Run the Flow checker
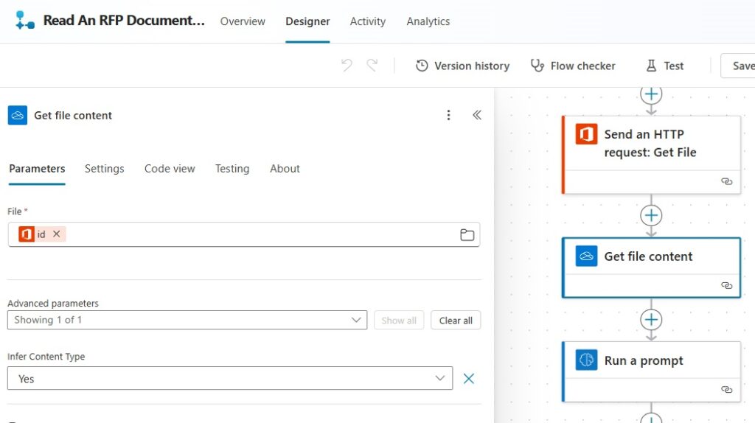The image size is (755, 423). 573,66
